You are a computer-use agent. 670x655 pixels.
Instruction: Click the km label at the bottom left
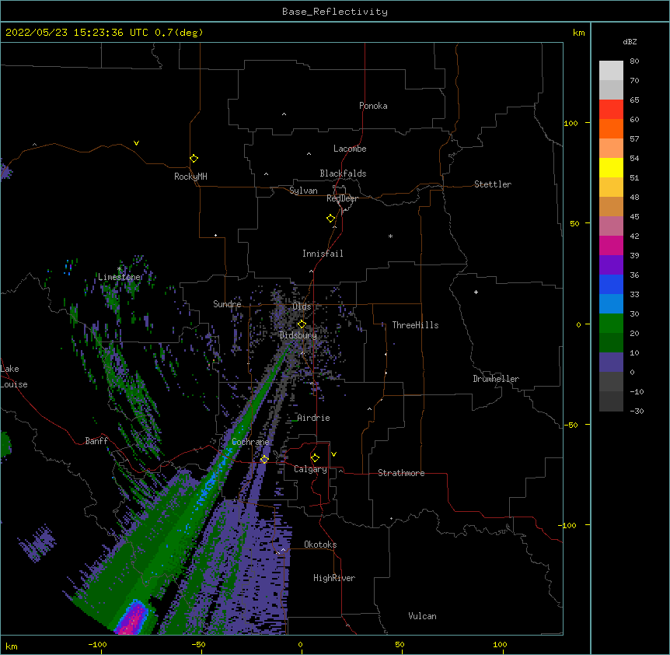(12, 646)
